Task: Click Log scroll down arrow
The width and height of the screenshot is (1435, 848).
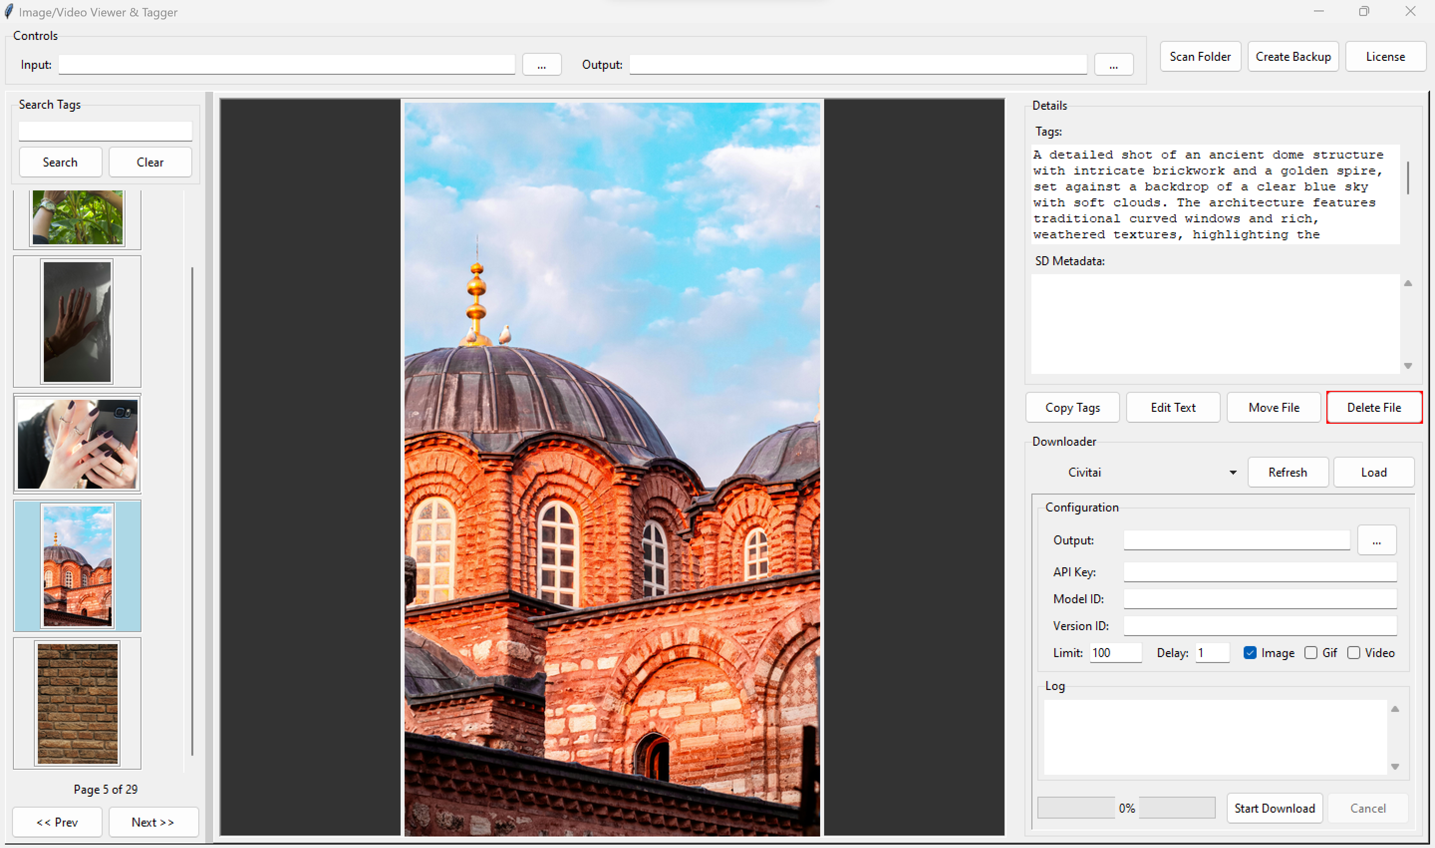Action: coord(1395,767)
